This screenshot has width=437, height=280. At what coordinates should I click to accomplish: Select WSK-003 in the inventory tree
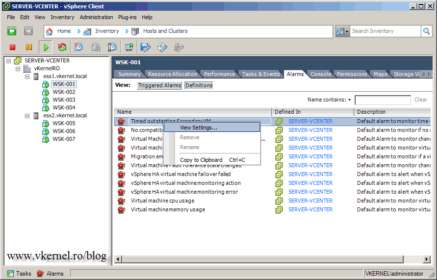tap(64, 100)
